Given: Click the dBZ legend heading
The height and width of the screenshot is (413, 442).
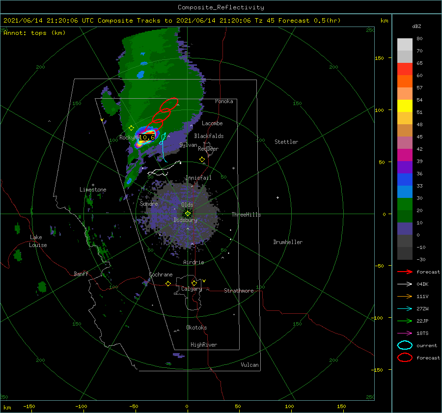Looking at the screenshot, I should pos(416,27).
